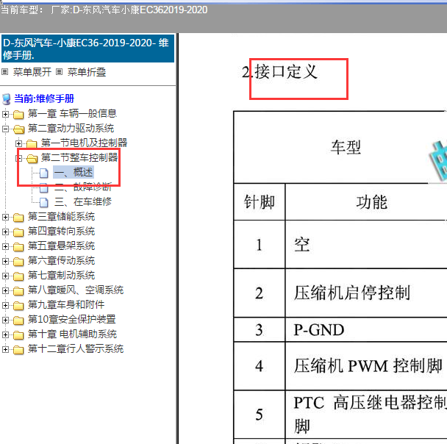This screenshot has height=444, width=447.
Task: Click folder icon of 第一章 车辆一般信息
Action: pos(18,115)
